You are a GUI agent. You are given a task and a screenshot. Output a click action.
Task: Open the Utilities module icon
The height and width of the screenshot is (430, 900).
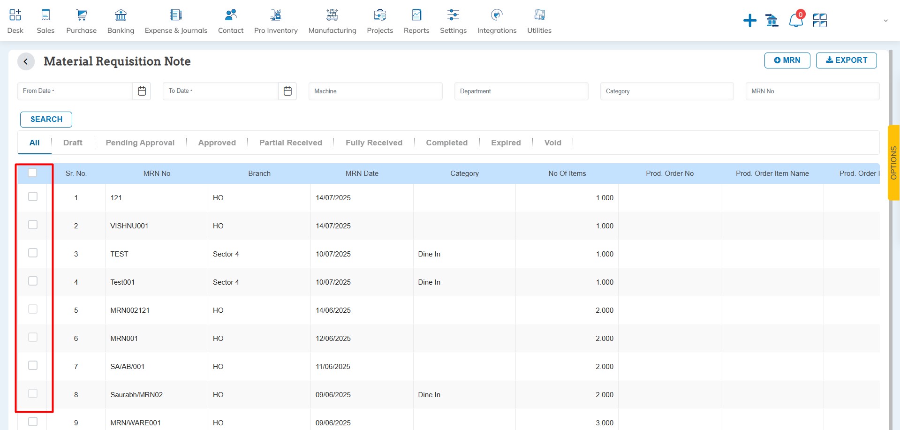539,15
